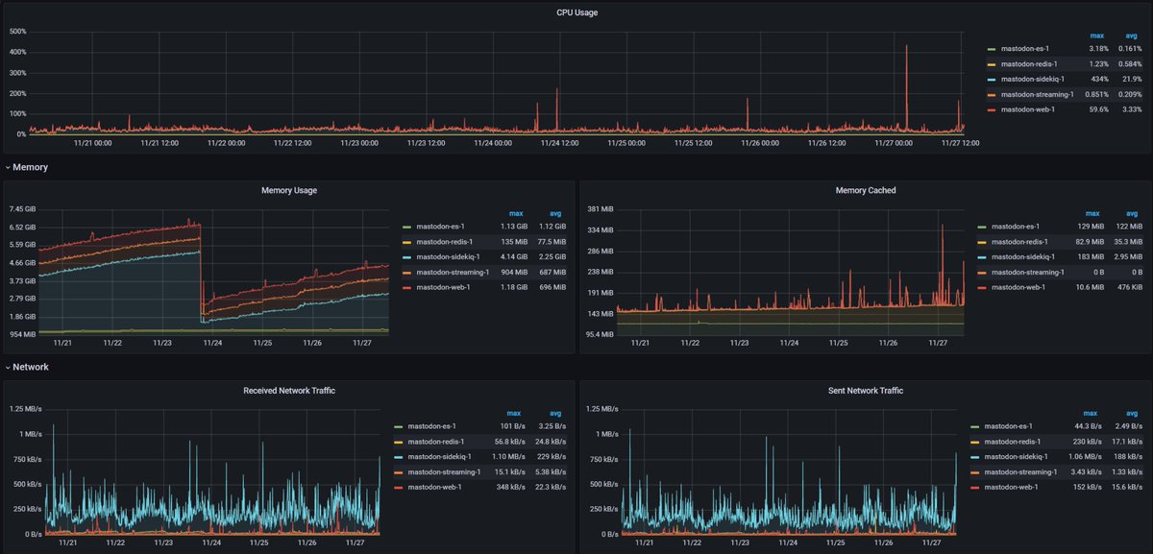The width and height of the screenshot is (1153, 554).
Task: Click the 15.6 kB/s value in Sent Network Traffic legend
Action: click(x=1127, y=487)
